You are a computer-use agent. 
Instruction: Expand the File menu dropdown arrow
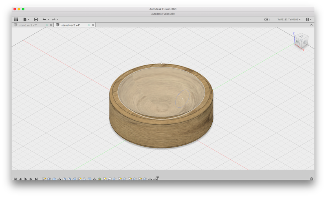point(28,19)
